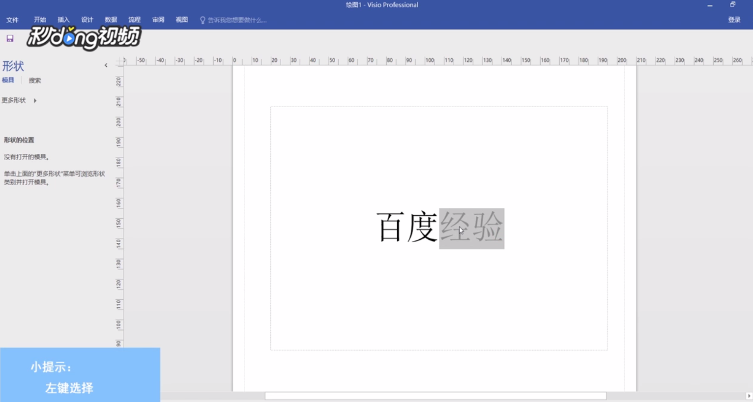This screenshot has width=753, height=402.
Task: Click the lightbulb Tell Me icon
Action: [x=203, y=20]
